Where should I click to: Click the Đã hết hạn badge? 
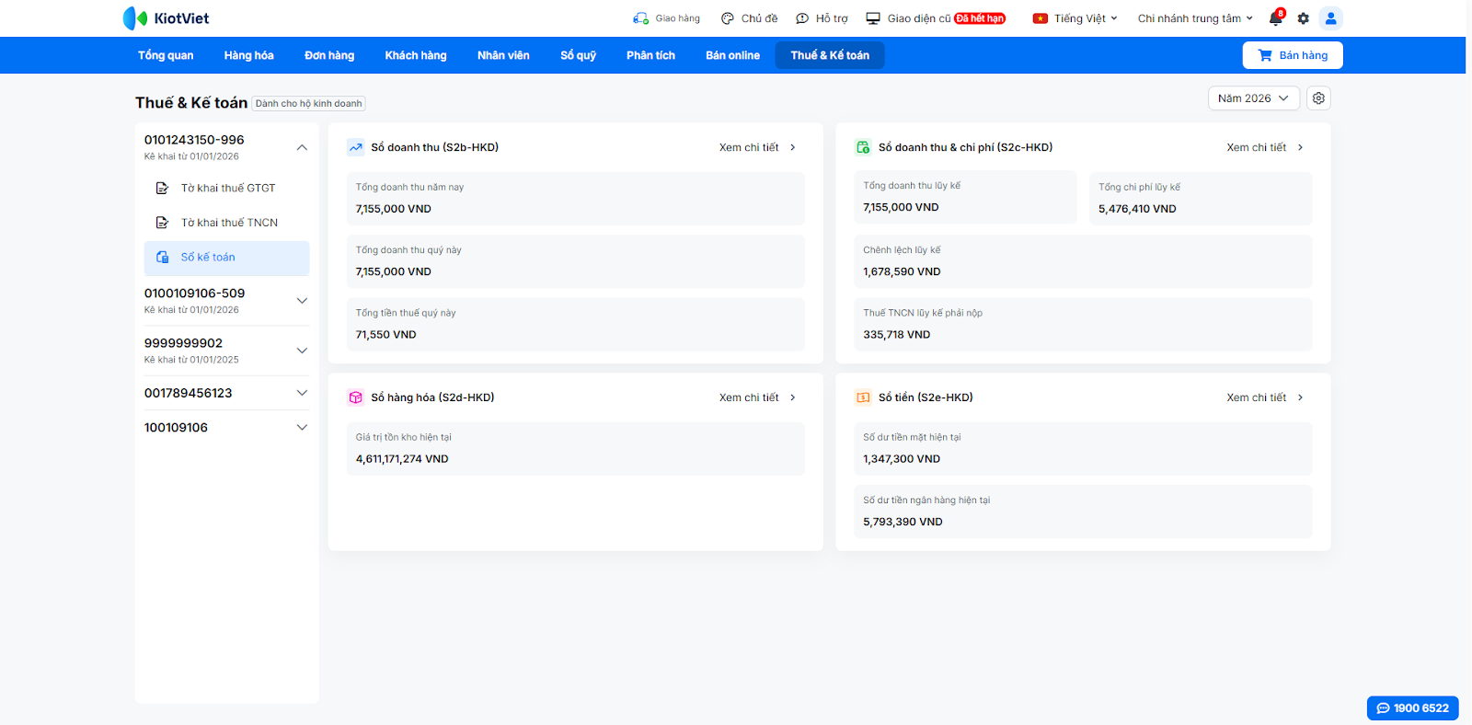click(980, 18)
